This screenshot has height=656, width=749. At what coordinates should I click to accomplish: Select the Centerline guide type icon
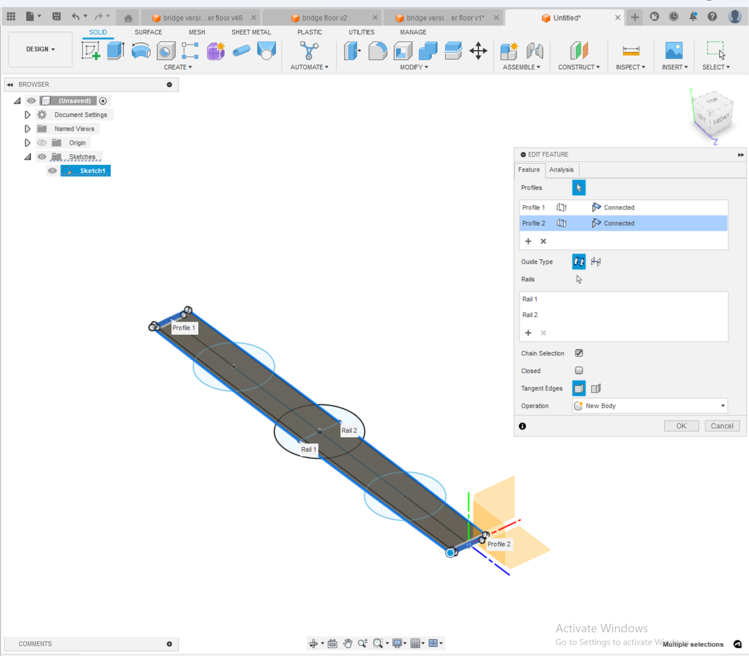pos(596,262)
